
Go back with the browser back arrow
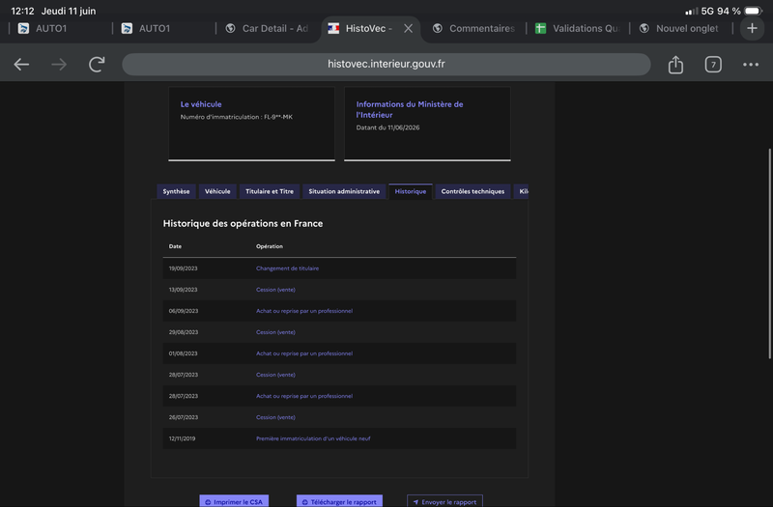click(21, 64)
